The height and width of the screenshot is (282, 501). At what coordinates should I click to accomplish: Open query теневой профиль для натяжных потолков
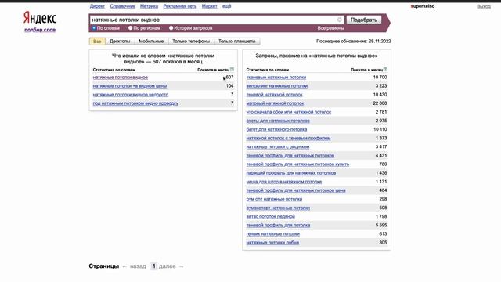point(290,156)
